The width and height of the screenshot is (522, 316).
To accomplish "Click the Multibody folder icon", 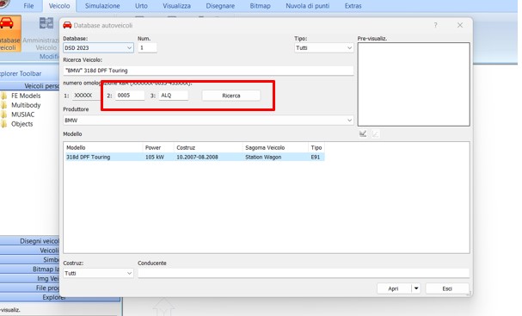I will (x=4, y=105).
